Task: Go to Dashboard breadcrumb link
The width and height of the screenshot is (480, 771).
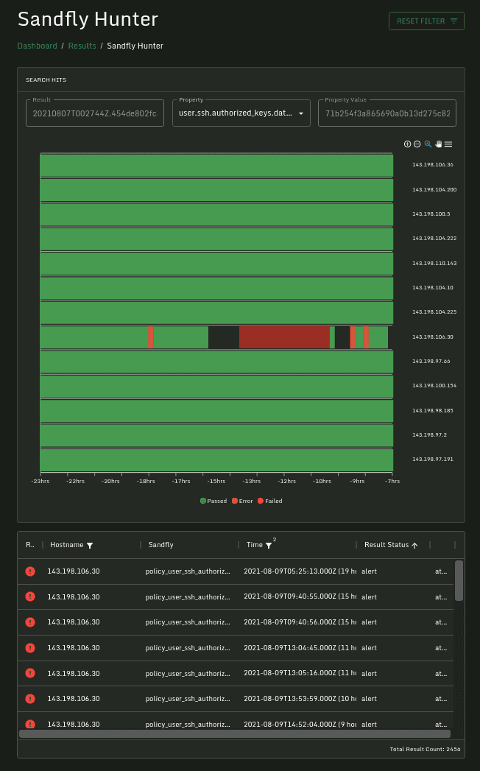Action: pyautogui.click(x=38, y=46)
